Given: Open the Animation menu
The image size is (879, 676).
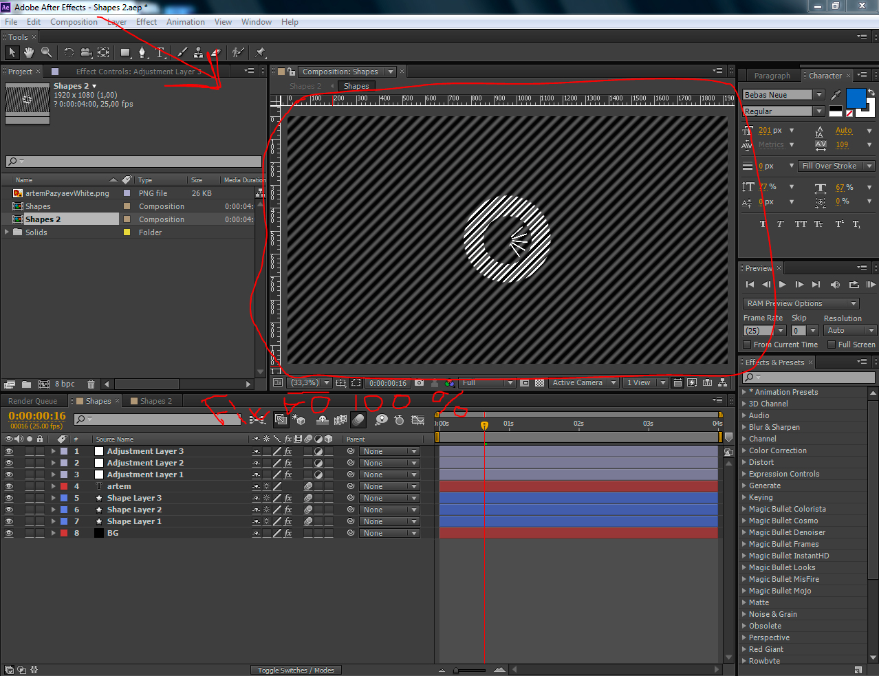Looking at the screenshot, I should pos(186,22).
